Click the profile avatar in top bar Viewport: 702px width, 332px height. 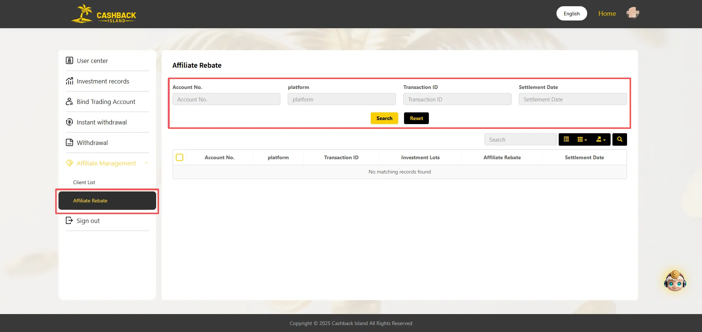pyautogui.click(x=633, y=13)
